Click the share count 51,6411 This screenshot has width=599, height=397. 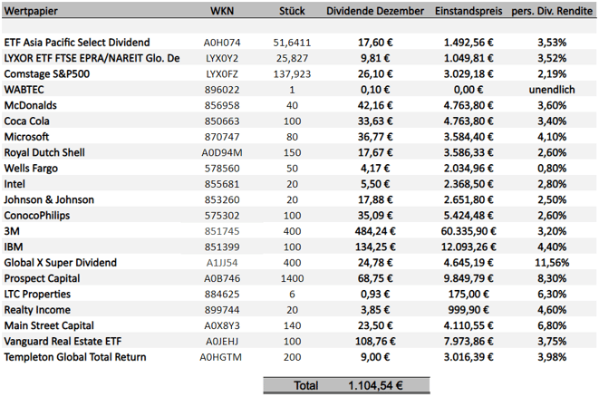[292, 43]
